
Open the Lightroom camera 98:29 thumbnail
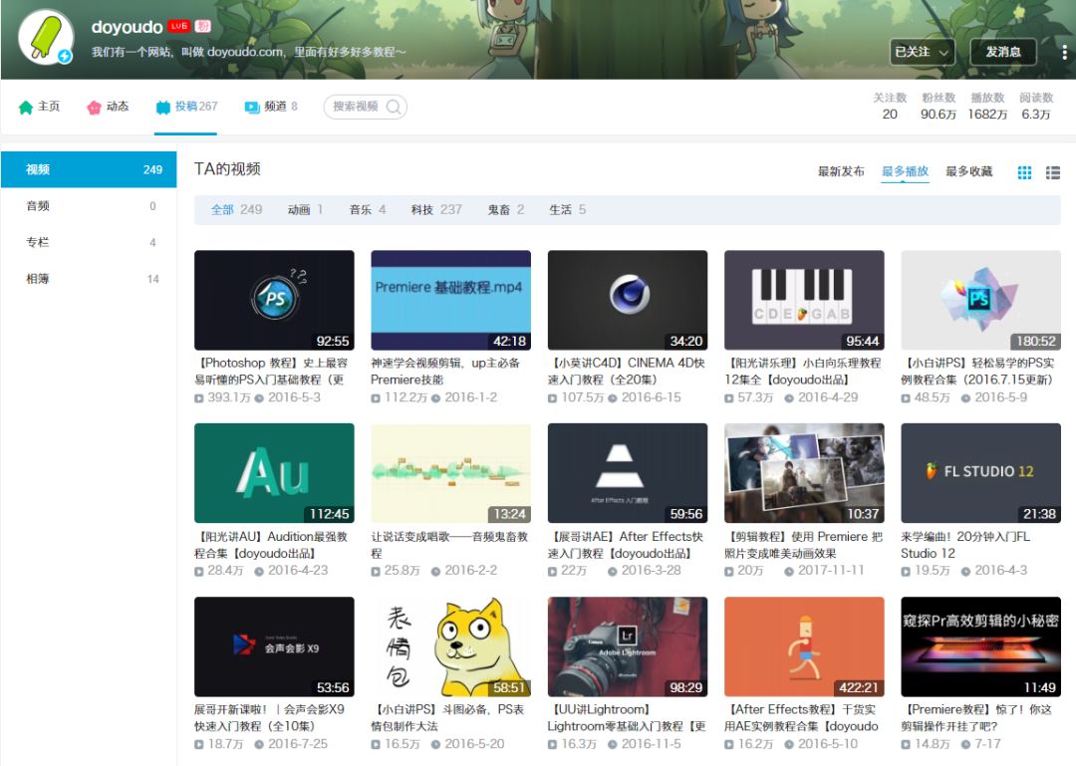tap(628, 647)
